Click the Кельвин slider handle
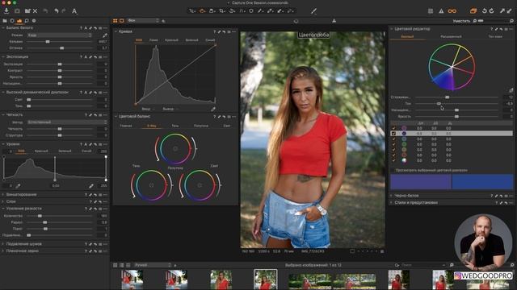The image size is (517, 290). [x=48, y=42]
